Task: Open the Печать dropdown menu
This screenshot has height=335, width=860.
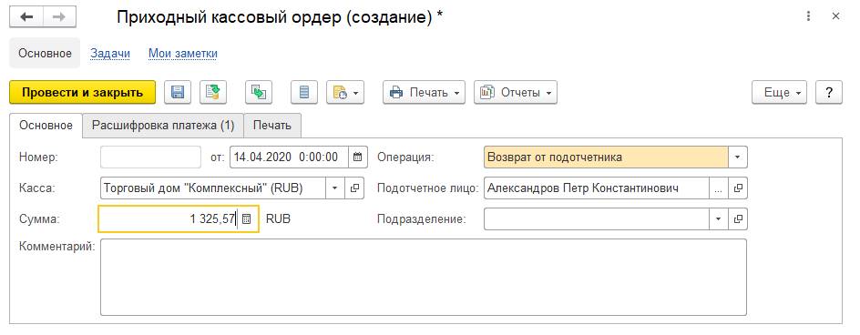Action: pyautogui.click(x=424, y=93)
